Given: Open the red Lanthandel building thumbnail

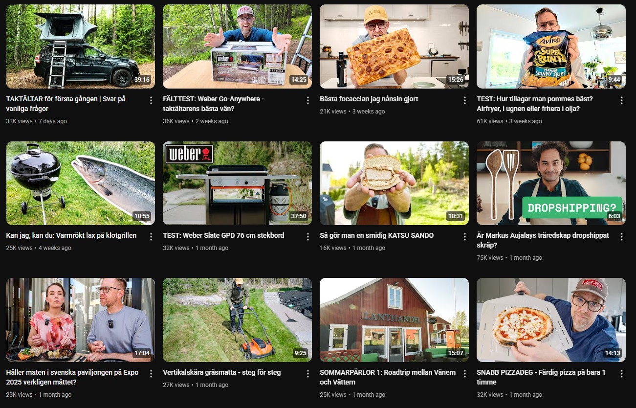Looking at the screenshot, I should click(x=394, y=320).
